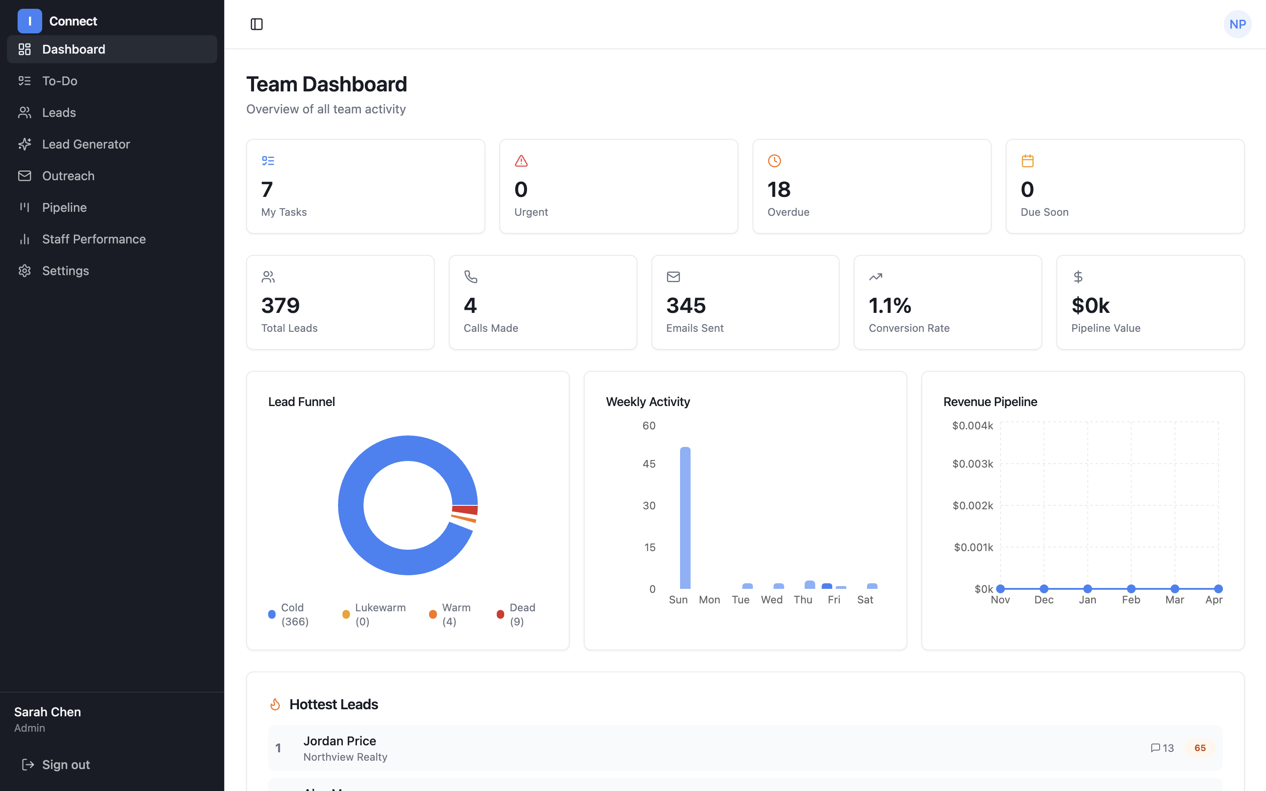Select the Lead Generator sparkle icon
Viewport: 1266px width, 791px height.
pyautogui.click(x=25, y=144)
